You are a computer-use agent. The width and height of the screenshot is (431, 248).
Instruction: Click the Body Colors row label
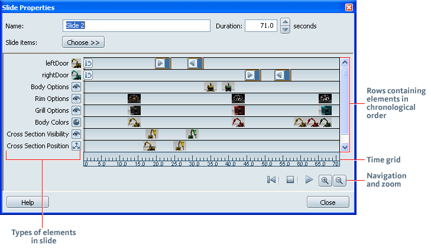[51, 122]
